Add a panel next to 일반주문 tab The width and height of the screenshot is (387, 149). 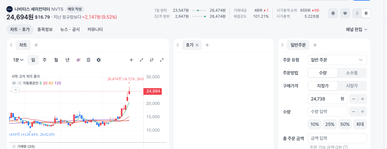coord(315,45)
